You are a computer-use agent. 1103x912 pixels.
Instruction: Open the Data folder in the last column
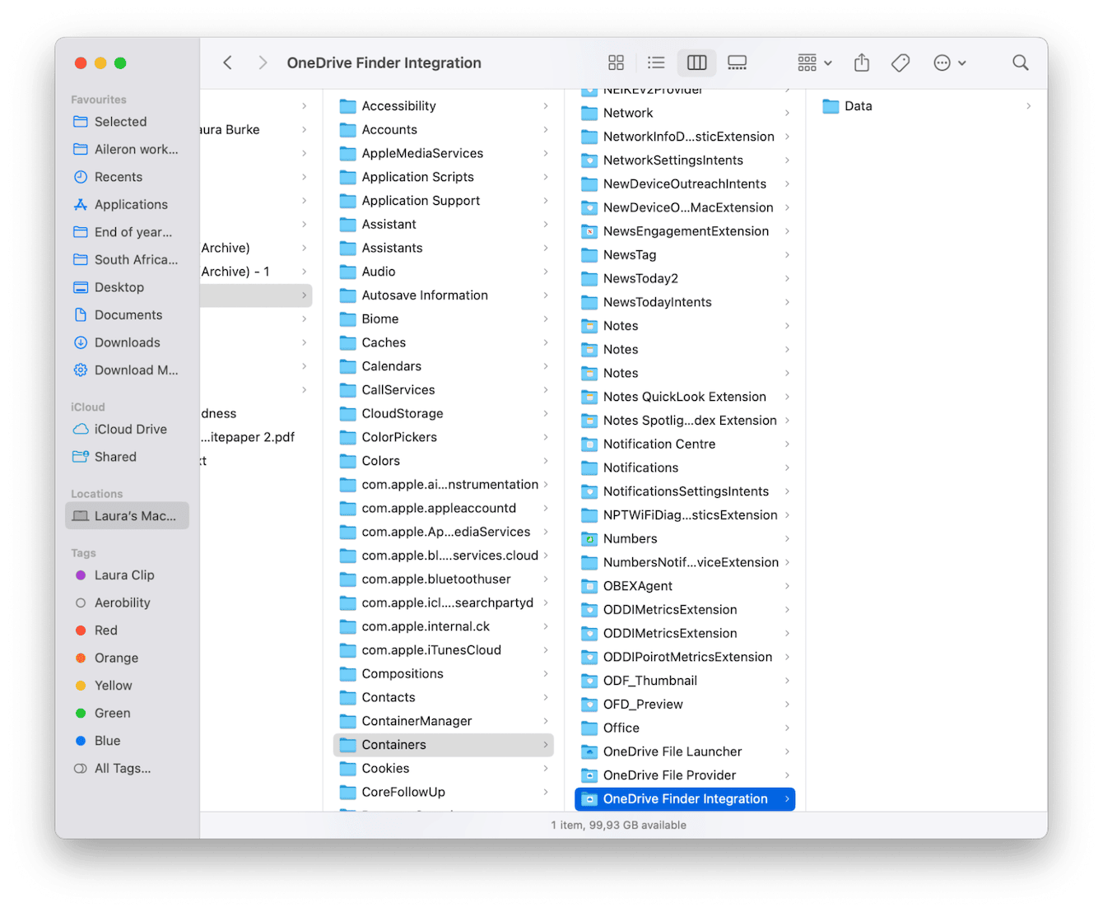tap(859, 105)
